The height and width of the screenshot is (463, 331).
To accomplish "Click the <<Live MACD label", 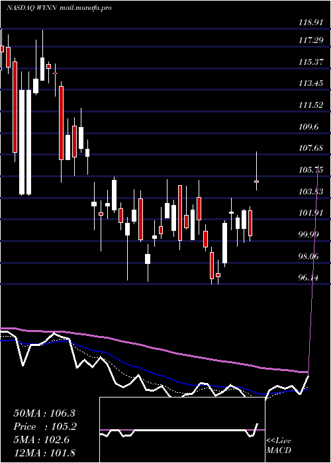I will point(279,446).
